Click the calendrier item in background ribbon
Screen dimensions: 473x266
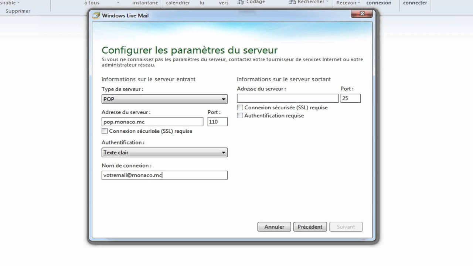pyautogui.click(x=178, y=3)
